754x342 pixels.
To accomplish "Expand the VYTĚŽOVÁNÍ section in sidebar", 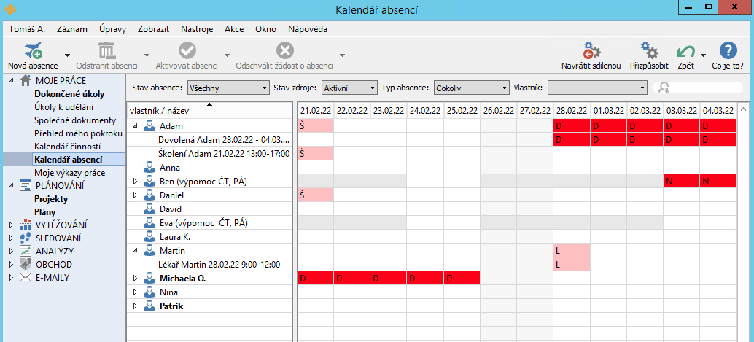I will coord(11,225).
